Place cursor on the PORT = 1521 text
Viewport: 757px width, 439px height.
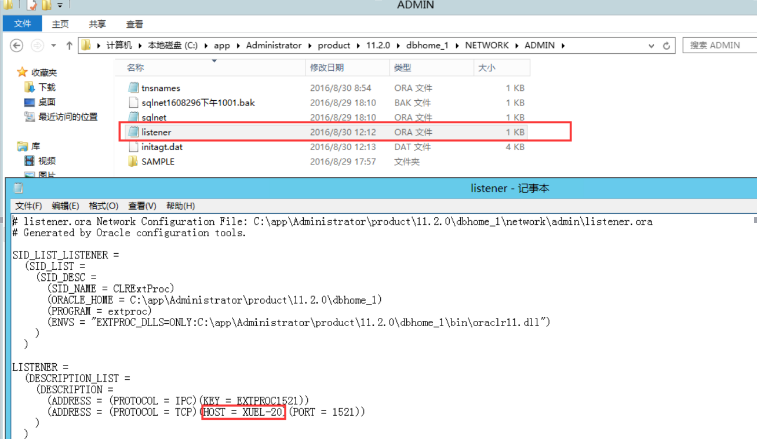pos(325,412)
